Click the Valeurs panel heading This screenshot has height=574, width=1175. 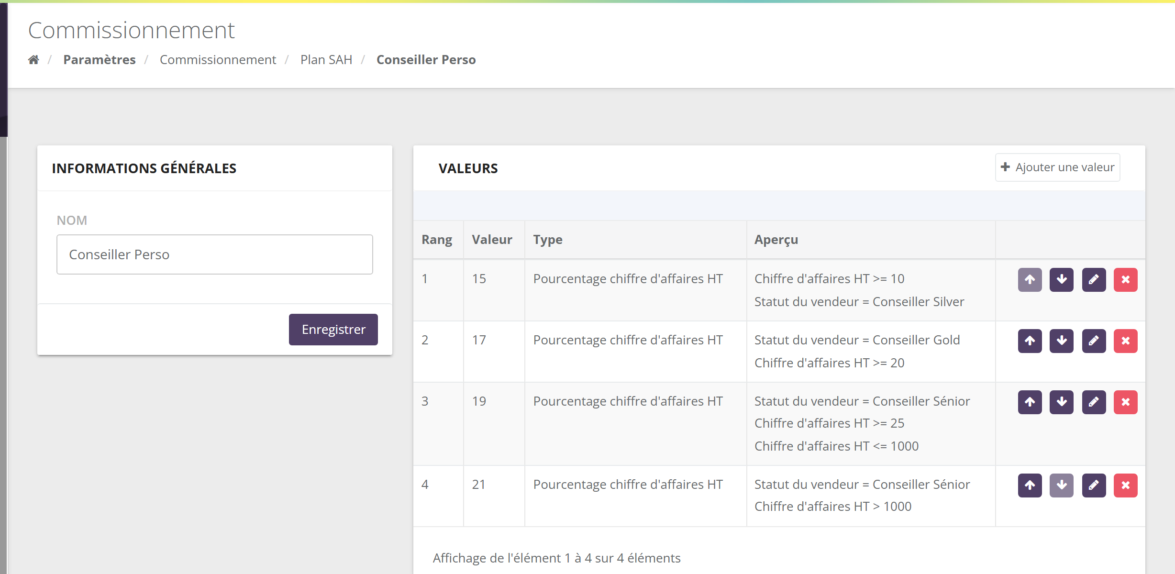468,168
